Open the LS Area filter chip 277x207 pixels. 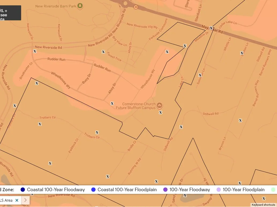click(6, 200)
